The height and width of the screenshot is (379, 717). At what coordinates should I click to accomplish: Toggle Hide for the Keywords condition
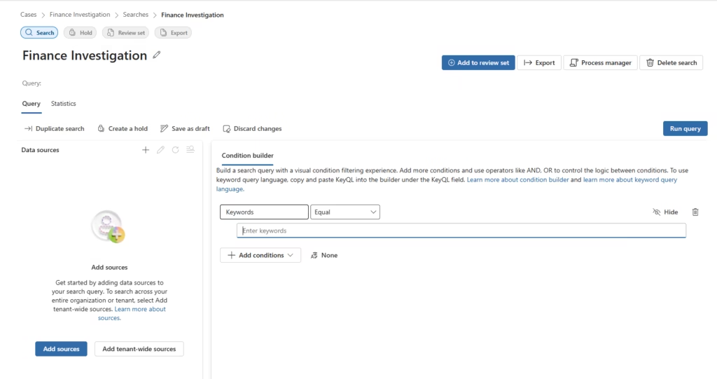[x=665, y=212]
